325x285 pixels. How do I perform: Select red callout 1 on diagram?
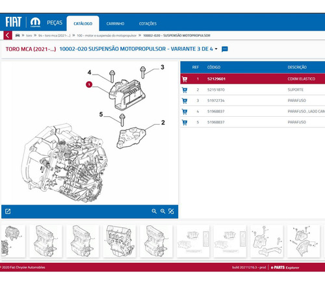89,84
